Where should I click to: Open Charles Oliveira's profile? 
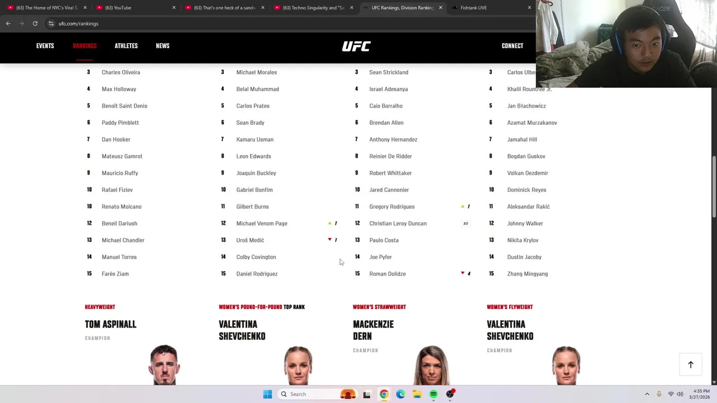click(121, 72)
